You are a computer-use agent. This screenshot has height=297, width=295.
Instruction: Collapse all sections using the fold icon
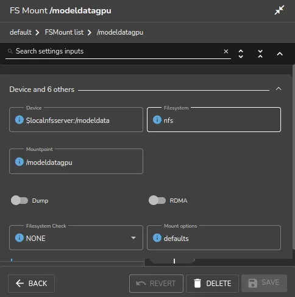pos(260,54)
